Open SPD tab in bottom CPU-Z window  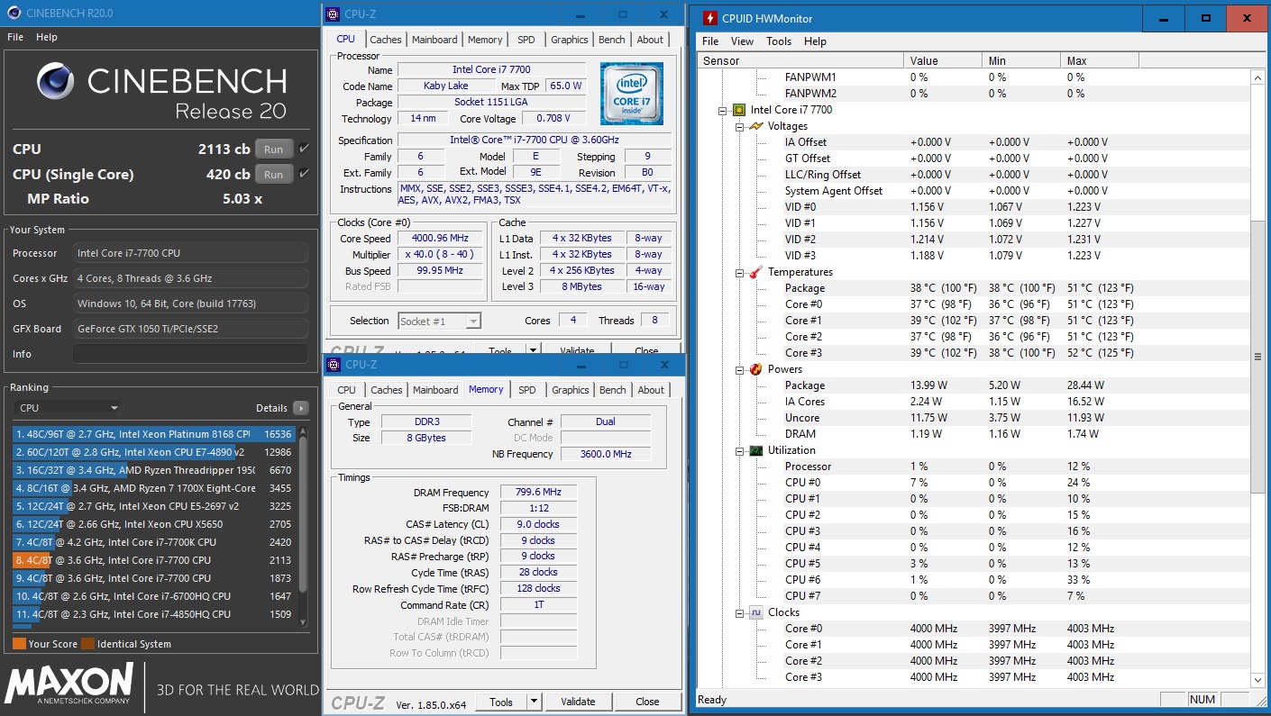tap(527, 390)
